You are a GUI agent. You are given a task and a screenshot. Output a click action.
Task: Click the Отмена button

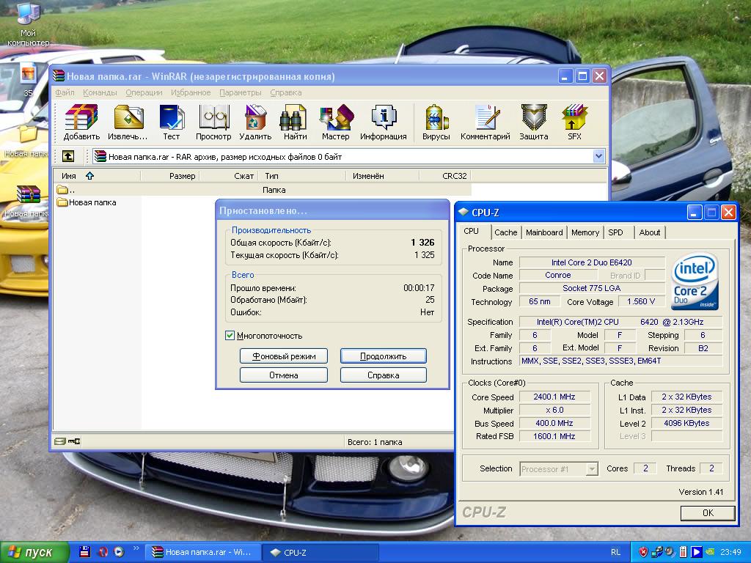(x=284, y=375)
